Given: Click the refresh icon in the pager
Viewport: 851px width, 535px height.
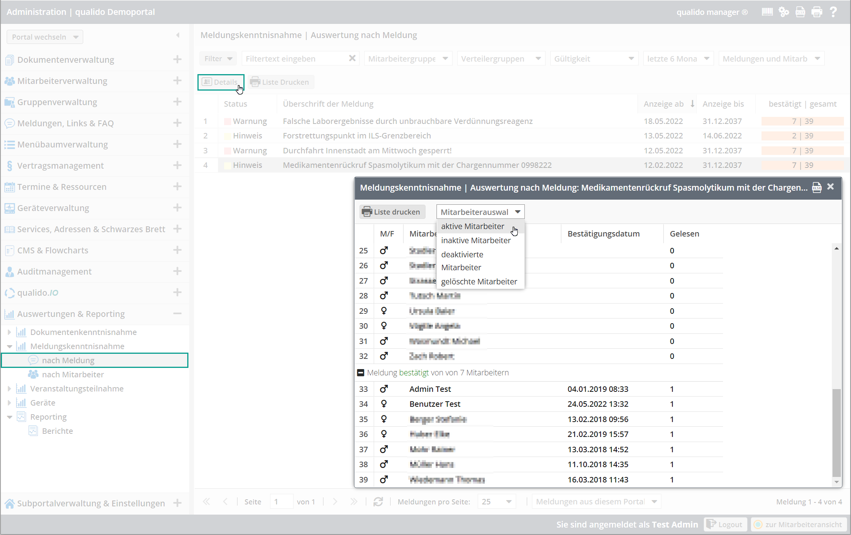Looking at the screenshot, I should [x=378, y=502].
